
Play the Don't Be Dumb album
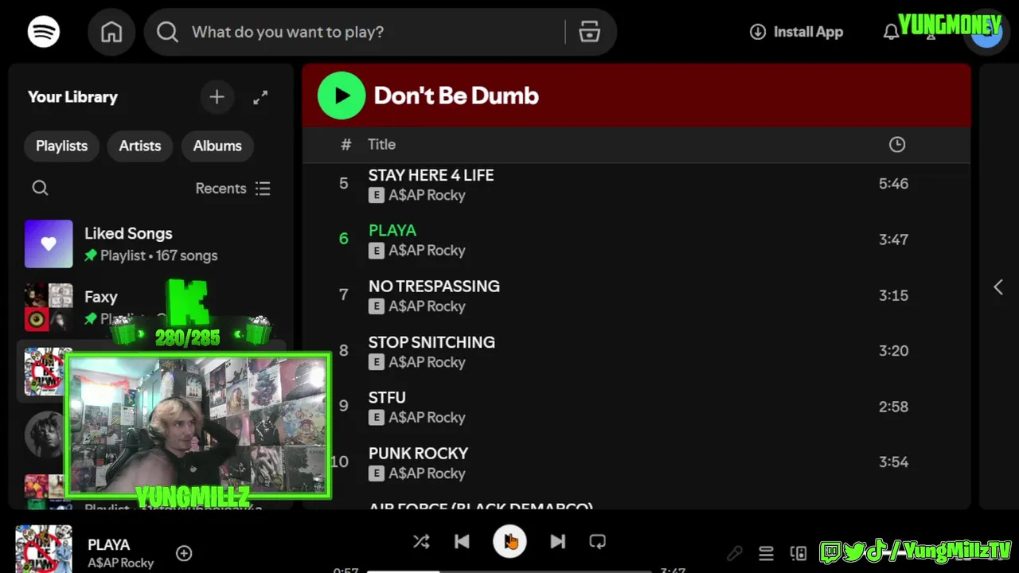(342, 95)
